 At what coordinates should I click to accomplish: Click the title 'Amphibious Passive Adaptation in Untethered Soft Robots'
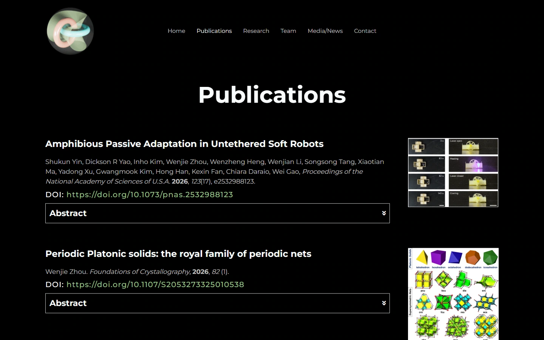pyautogui.click(x=184, y=144)
